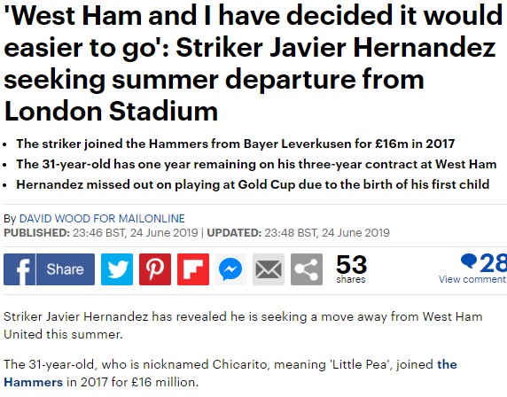This screenshot has width=507, height=397.
Task: Open View comments link
Action: click(x=472, y=279)
